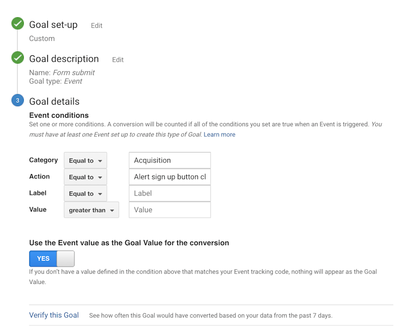Focus the empty Label input field
Viewport: 403px width, 329px height.
coord(170,193)
